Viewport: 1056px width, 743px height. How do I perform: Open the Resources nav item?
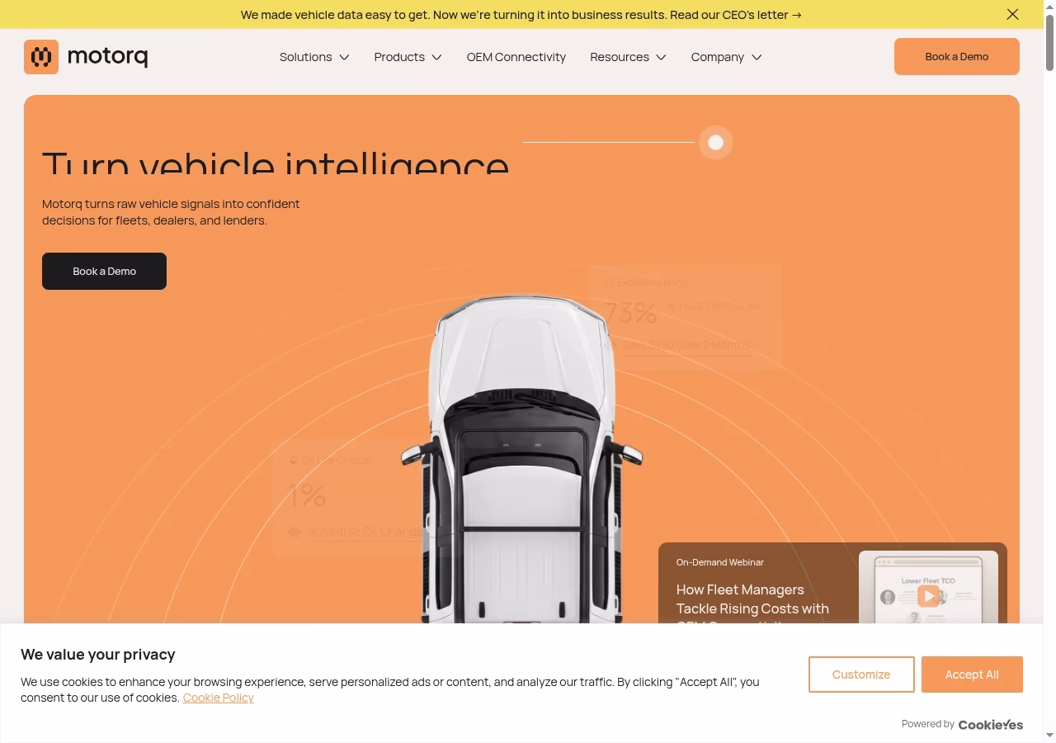tap(620, 57)
